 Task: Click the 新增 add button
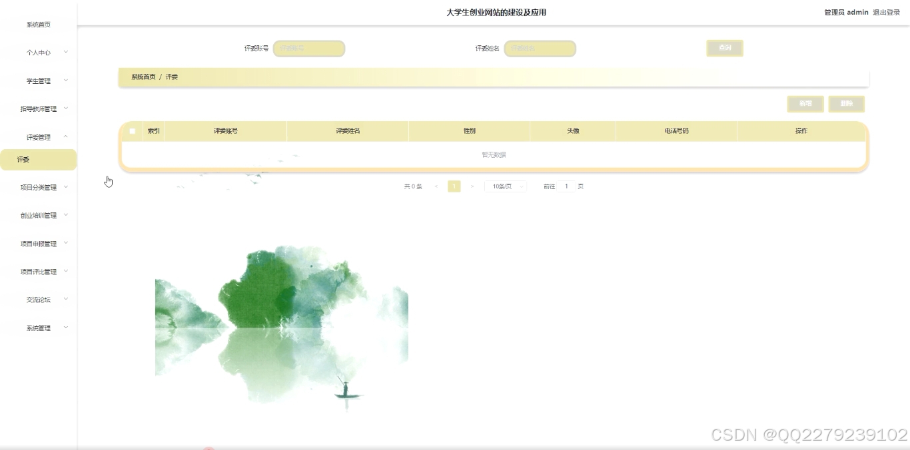[805, 104]
